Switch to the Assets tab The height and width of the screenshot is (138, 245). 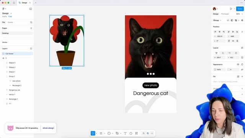[x=10, y=22]
